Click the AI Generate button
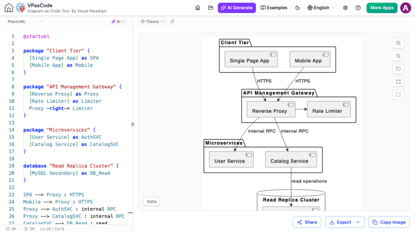The width and height of the screenshot is (415, 233). pyautogui.click(x=237, y=8)
